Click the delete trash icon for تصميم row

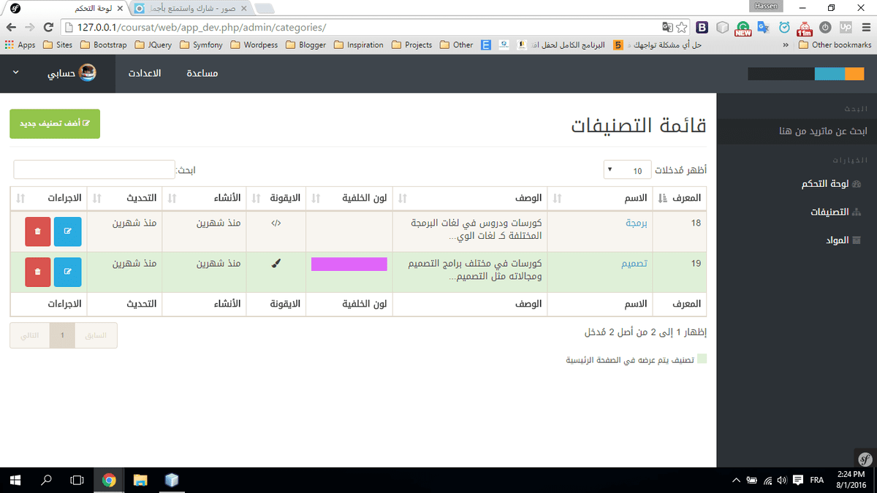coord(37,272)
